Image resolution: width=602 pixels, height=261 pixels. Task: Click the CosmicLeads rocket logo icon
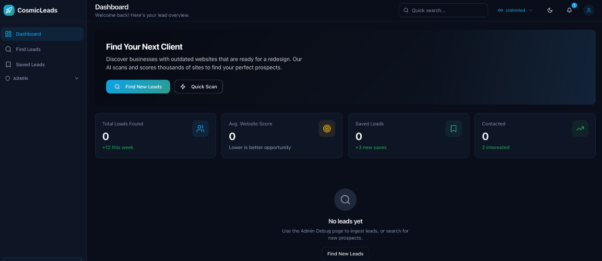click(9, 10)
